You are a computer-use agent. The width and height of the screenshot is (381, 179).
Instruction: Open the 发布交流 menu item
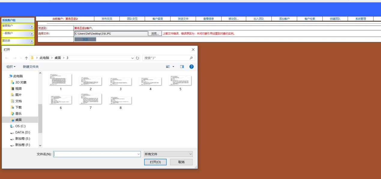[x=107, y=19]
